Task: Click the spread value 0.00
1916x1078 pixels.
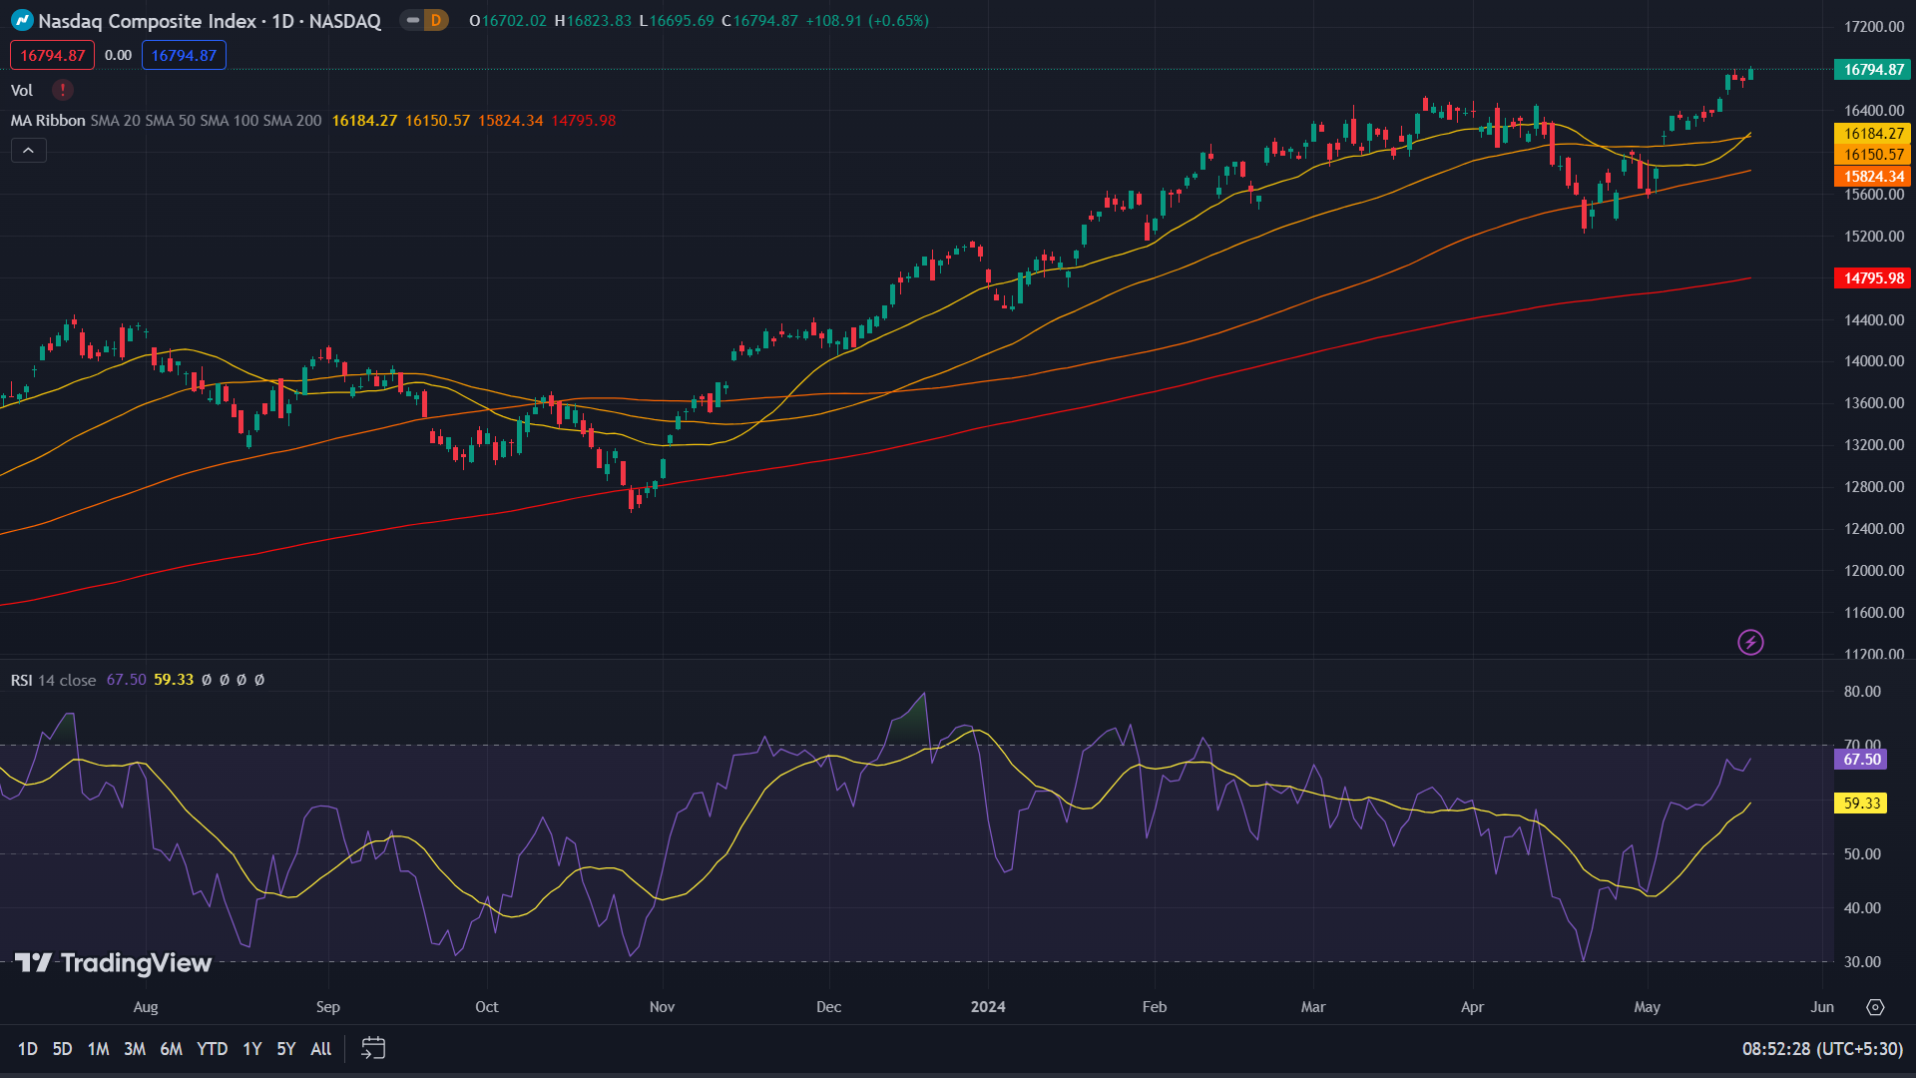Action: click(x=118, y=55)
